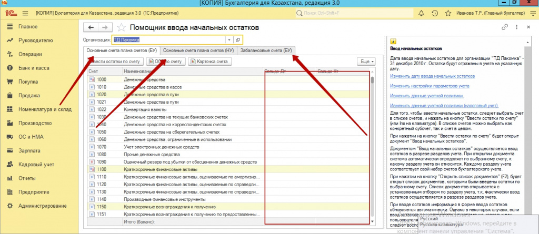Open Номенклатура и склад icon
539x234 pixels.
9,109
